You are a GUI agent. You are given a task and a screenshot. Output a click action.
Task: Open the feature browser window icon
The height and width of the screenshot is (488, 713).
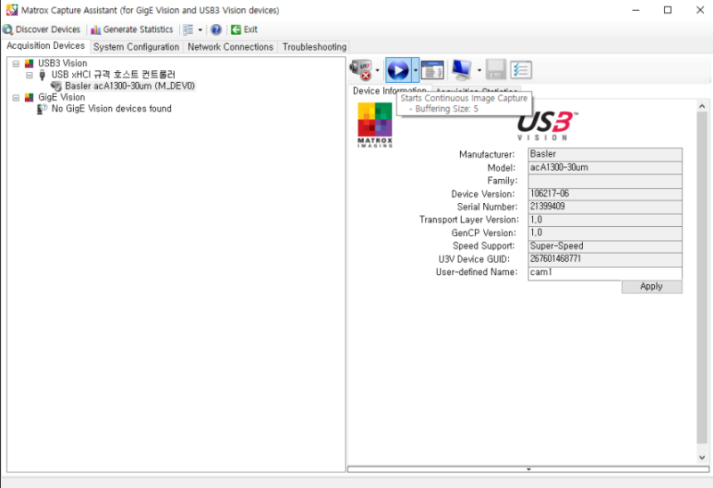[432, 70]
